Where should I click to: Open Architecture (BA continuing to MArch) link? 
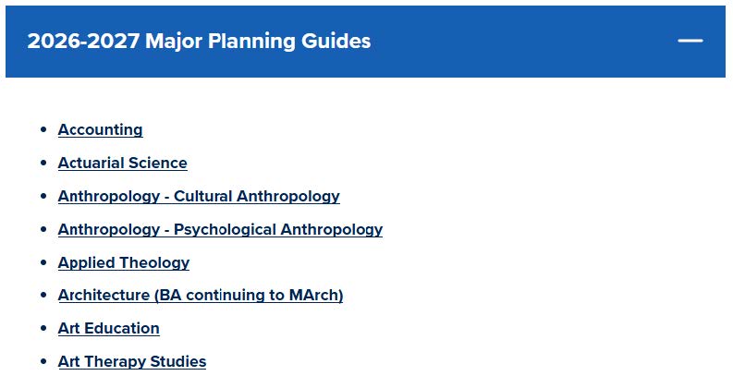click(201, 296)
